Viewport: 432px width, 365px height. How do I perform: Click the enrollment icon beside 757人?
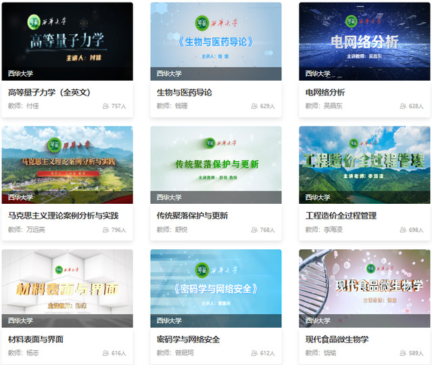point(105,106)
